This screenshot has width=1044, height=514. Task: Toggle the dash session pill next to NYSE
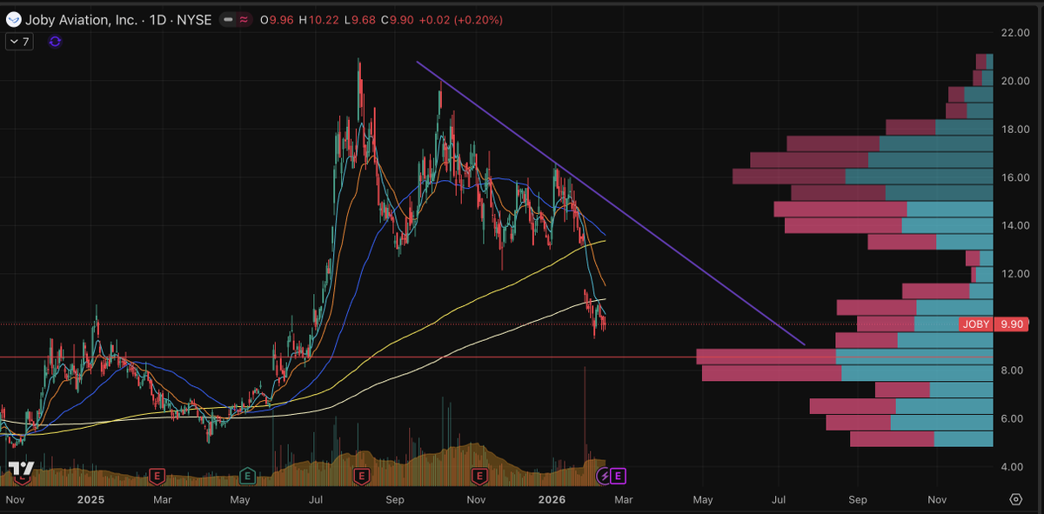[x=229, y=19]
